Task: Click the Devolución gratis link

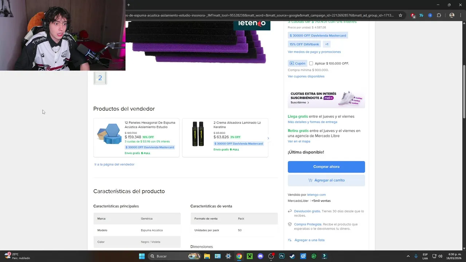Action: (x=307, y=211)
